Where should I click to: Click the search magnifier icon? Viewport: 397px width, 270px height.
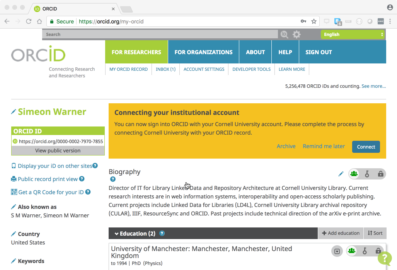click(x=284, y=34)
